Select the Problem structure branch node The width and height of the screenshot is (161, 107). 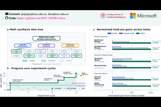46,45
